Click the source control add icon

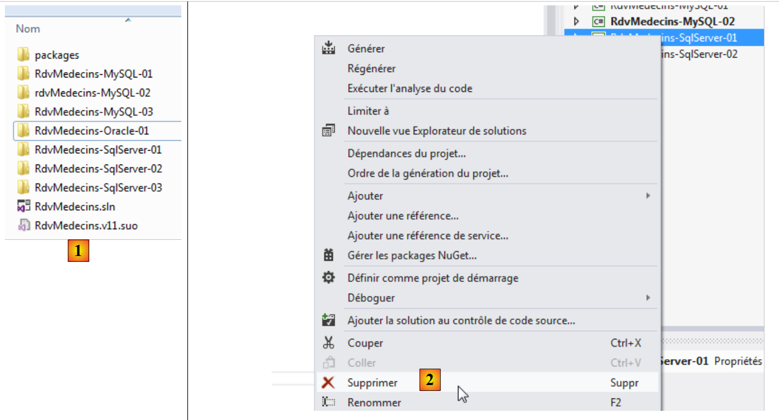[328, 321]
